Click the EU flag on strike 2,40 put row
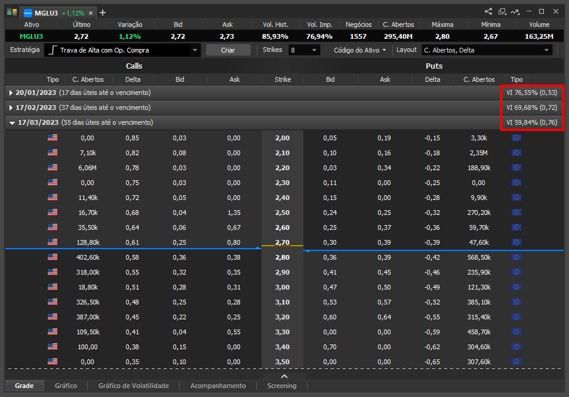The image size is (569, 397). point(516,197)
